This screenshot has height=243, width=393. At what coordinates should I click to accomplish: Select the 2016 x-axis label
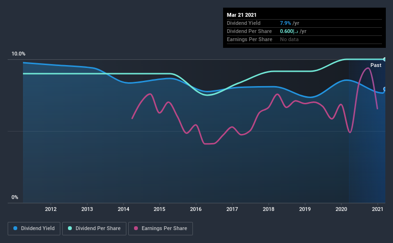196,209
